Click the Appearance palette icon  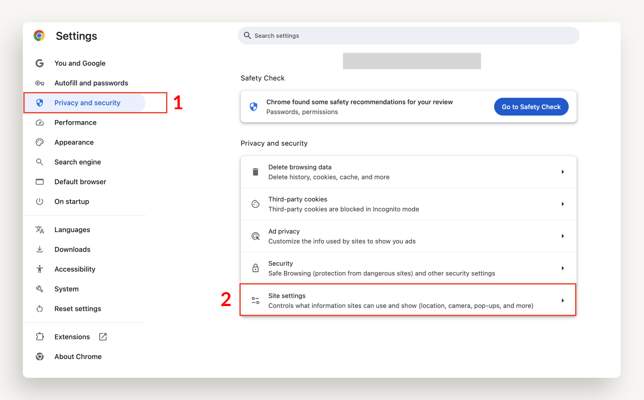[40, 142]
